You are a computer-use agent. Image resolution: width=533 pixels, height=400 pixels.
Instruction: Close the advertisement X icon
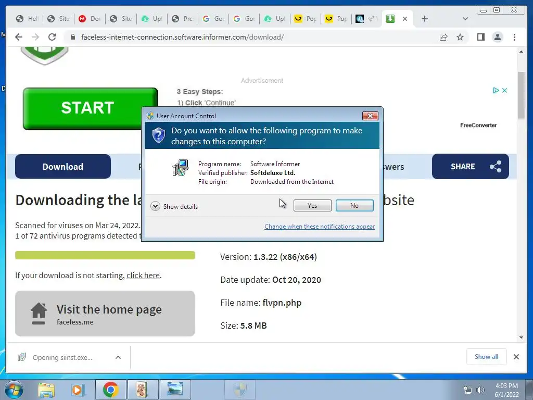tap(505, 91)
